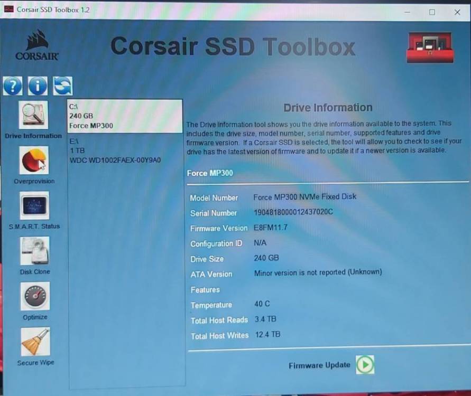Open the Help question mark icon
471x396 pixels.
pos(12,86)
